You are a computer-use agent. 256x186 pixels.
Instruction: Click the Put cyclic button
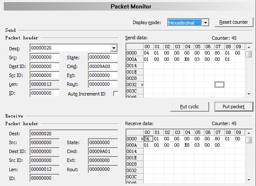point(190,107)
